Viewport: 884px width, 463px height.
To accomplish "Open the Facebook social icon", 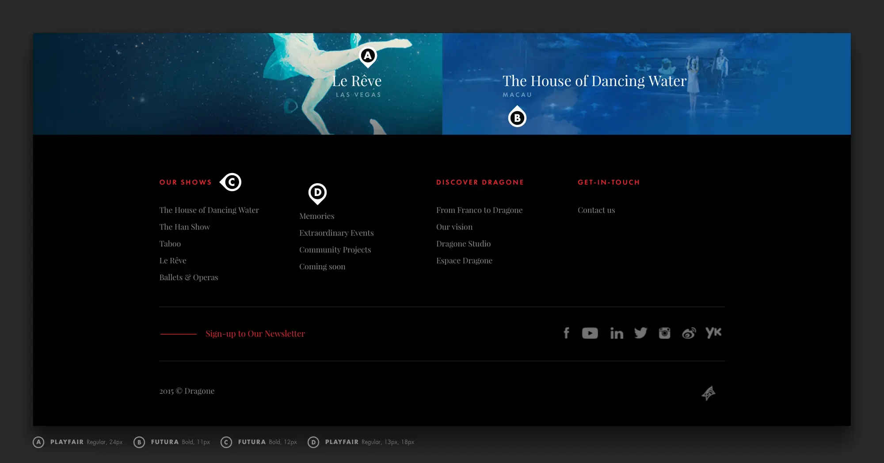I will pyautogui.click(x=566, y=333).
